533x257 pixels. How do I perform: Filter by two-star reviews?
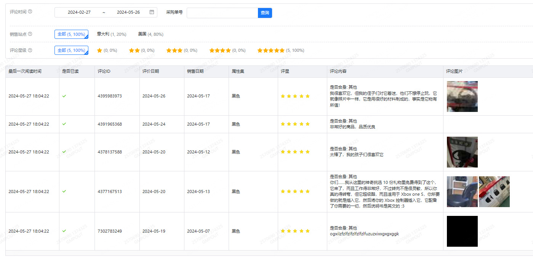pos(141,50)
